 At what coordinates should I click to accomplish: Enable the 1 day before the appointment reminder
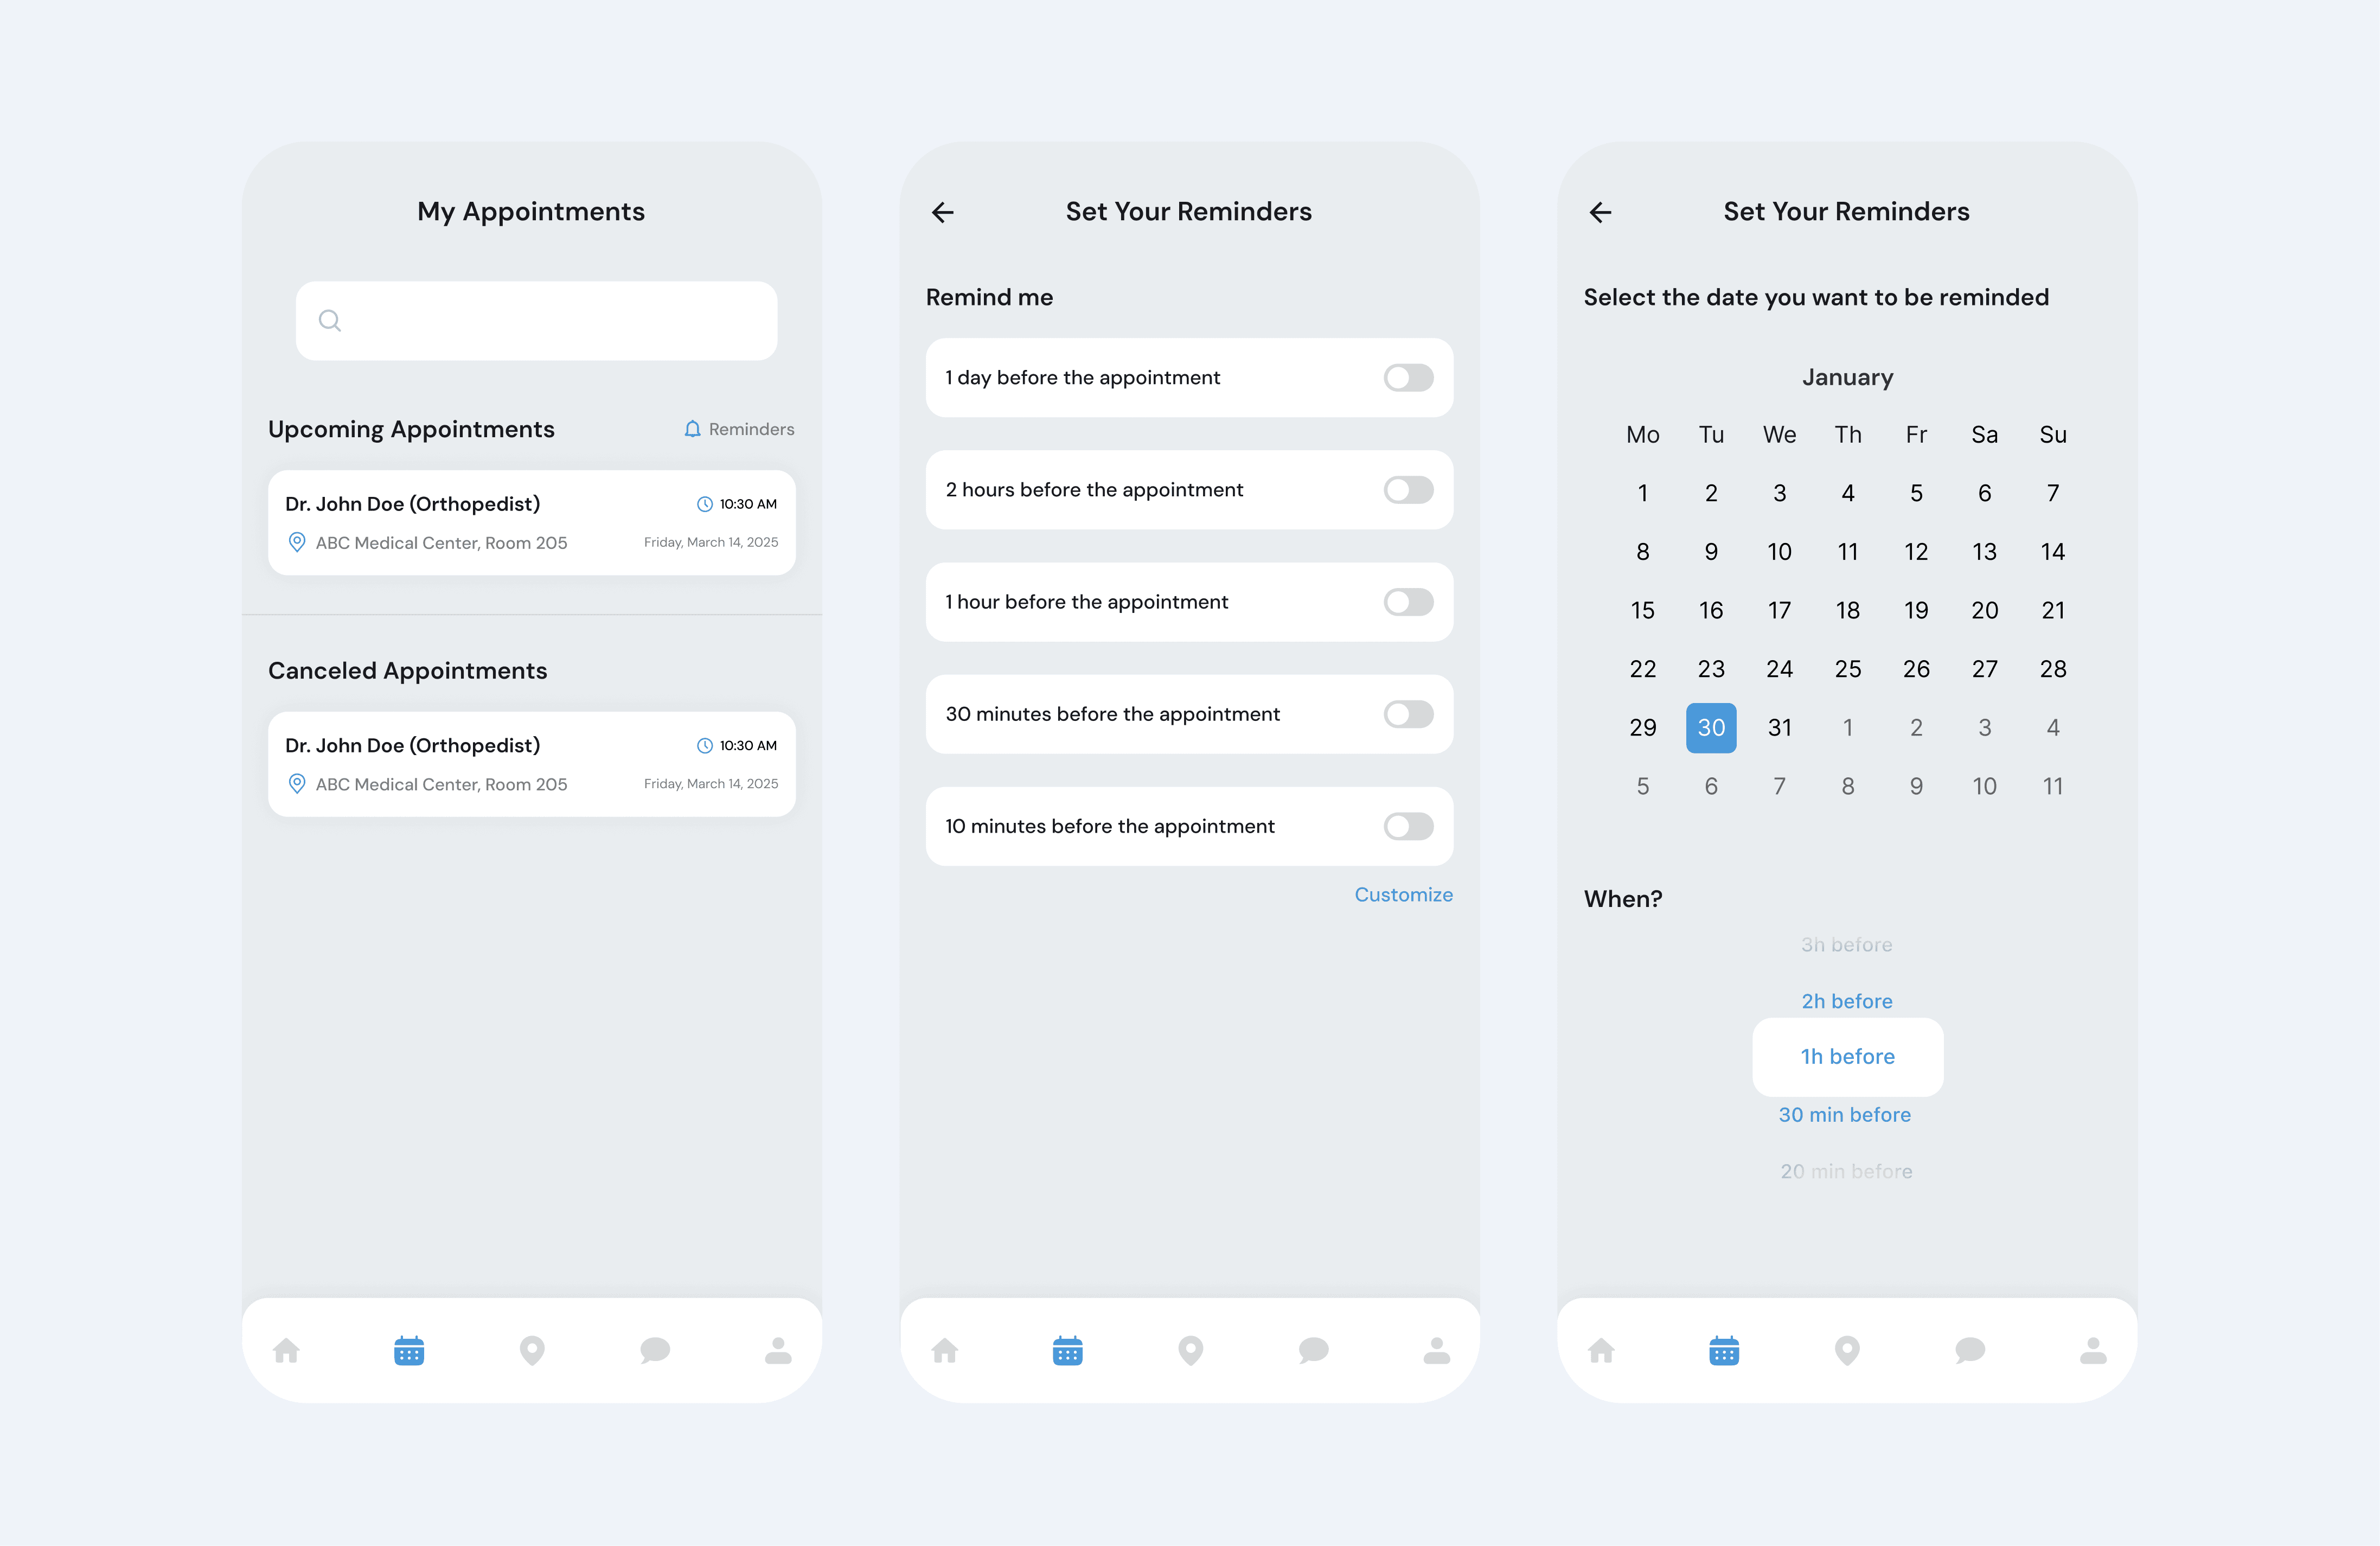pos(1408,378)
